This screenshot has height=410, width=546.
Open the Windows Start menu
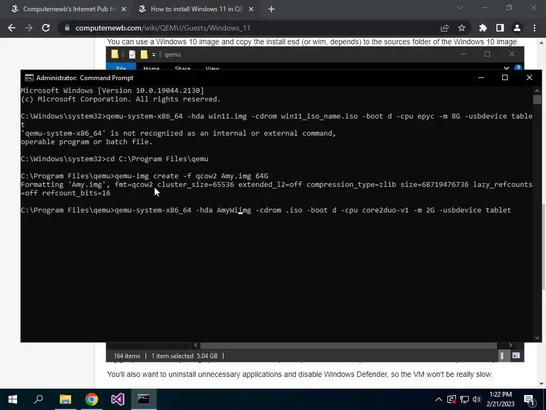13,399
